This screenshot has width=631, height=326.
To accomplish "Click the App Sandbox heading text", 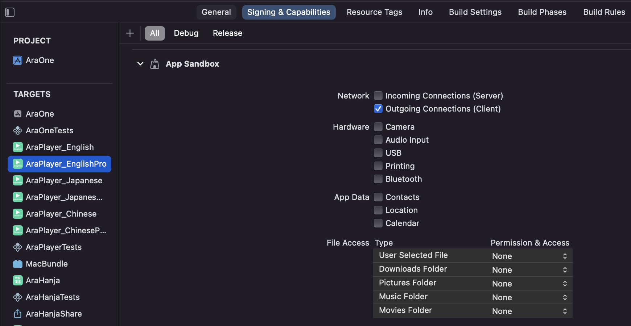I will pyautogui.click(x=192, y=64).
